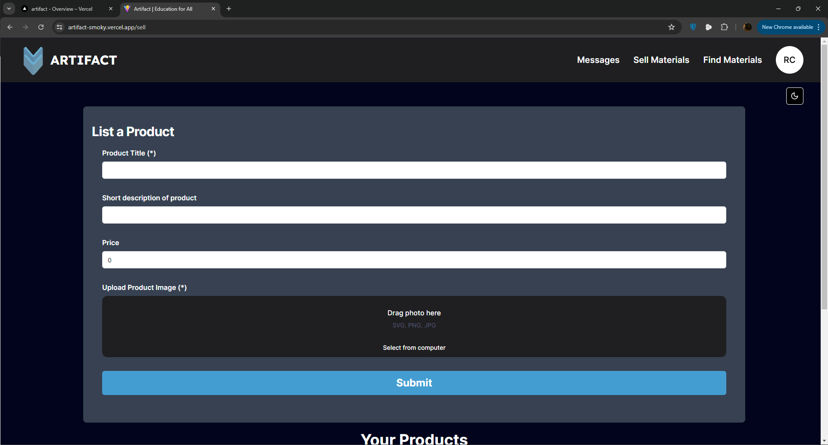Click Select from computer to upload
This screenshot has height=445, width=828.
(414, 348)
